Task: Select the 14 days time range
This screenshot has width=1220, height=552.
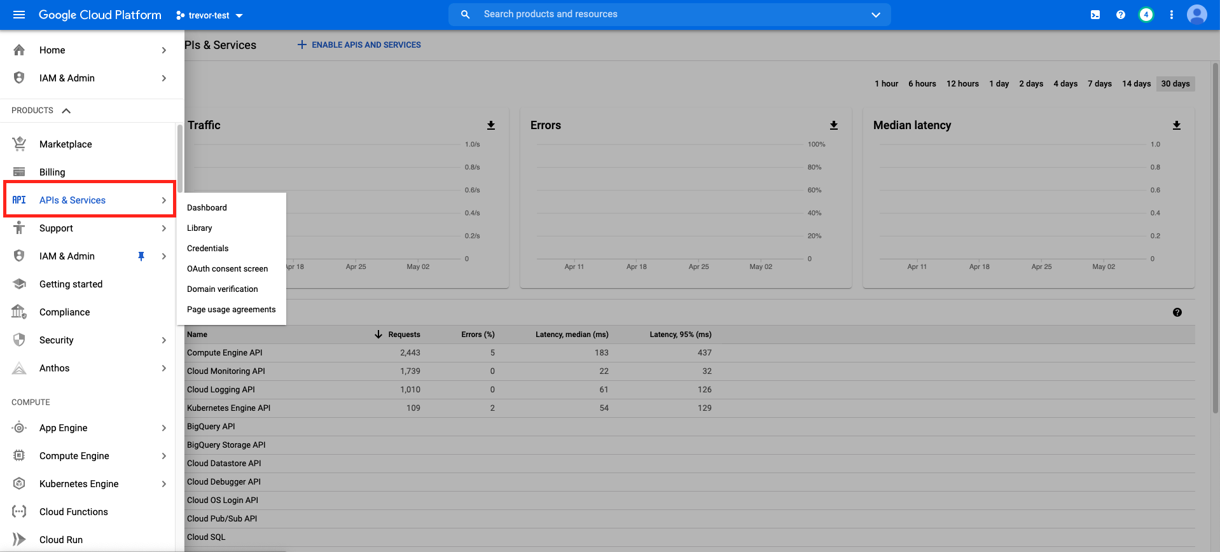Action: [x=1137, y=84]
